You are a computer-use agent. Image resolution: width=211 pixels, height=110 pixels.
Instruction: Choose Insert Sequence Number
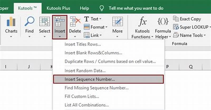coord(108,79)
